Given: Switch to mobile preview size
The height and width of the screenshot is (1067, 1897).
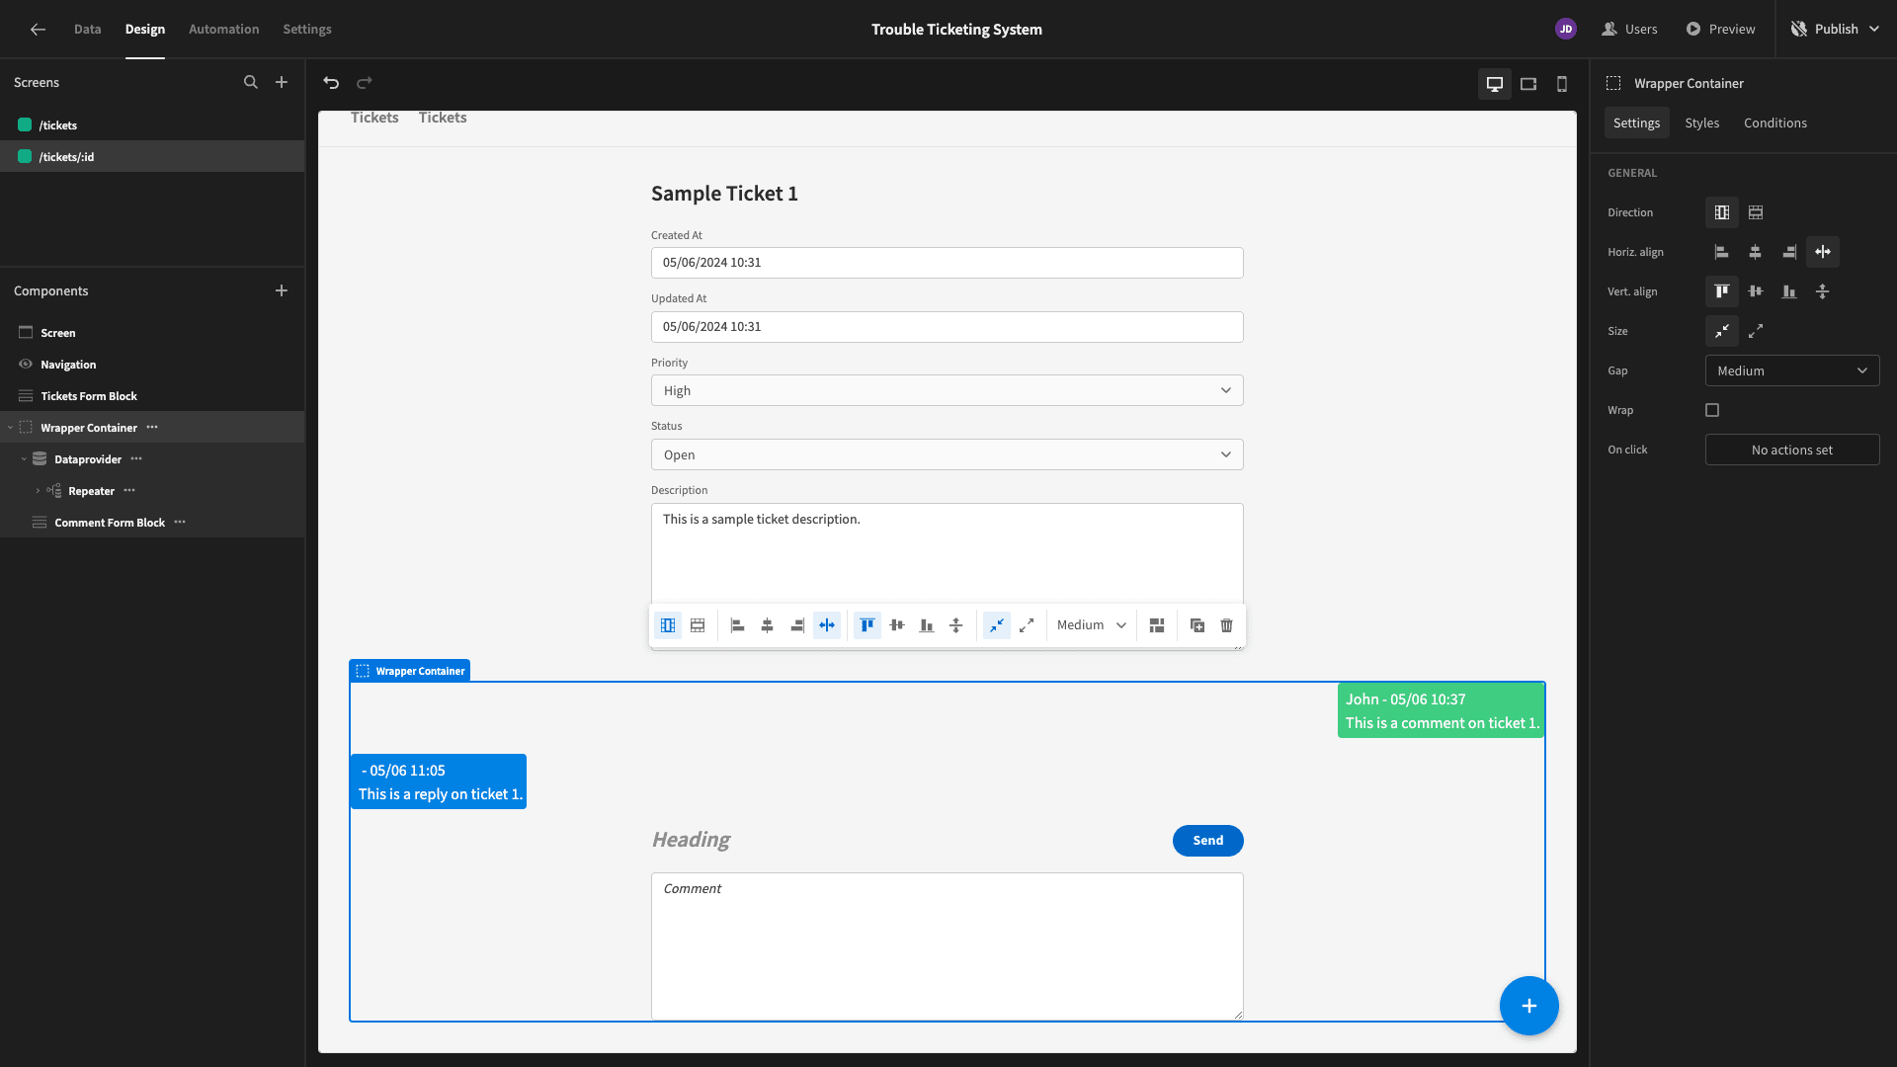Looking at the screenshot, I should coord(1562,84).
